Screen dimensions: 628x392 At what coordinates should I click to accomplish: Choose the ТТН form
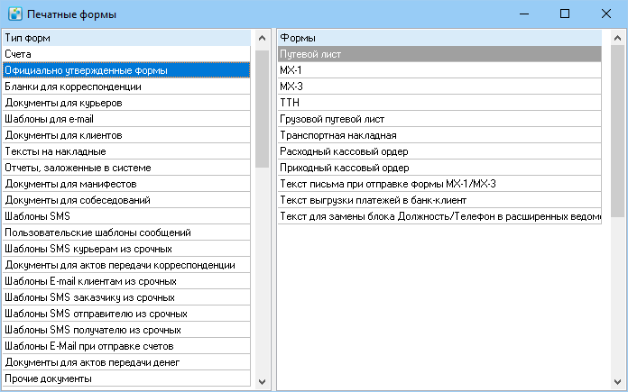439,103
